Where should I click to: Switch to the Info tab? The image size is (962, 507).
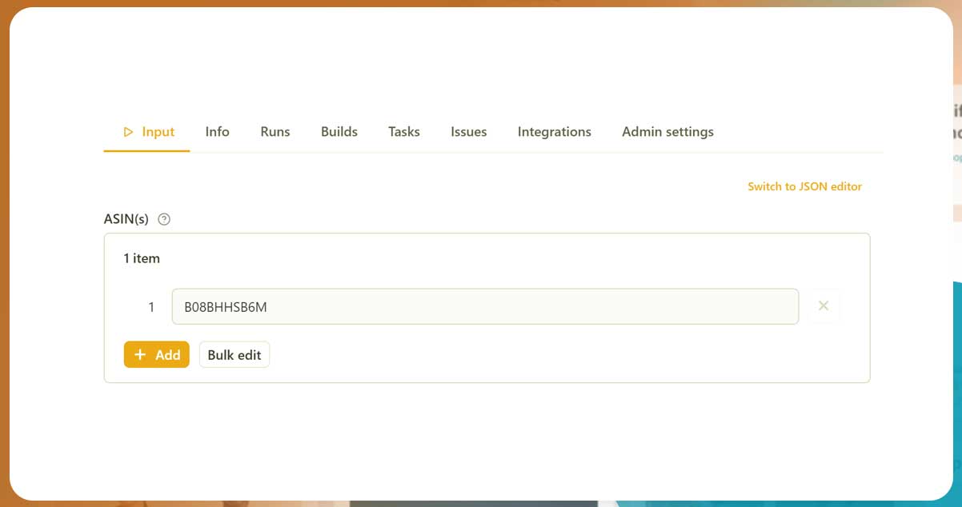pos(217,131)
